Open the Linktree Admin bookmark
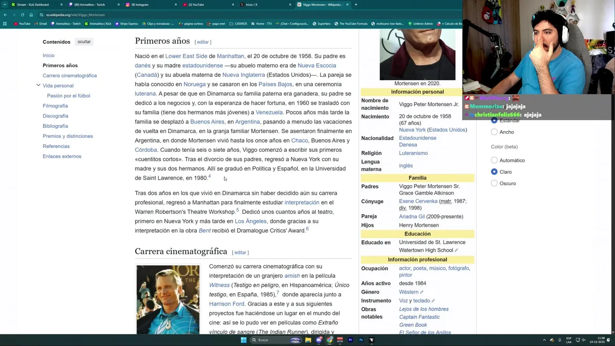The width and height of the screenshot is (615, 346). 420,24
